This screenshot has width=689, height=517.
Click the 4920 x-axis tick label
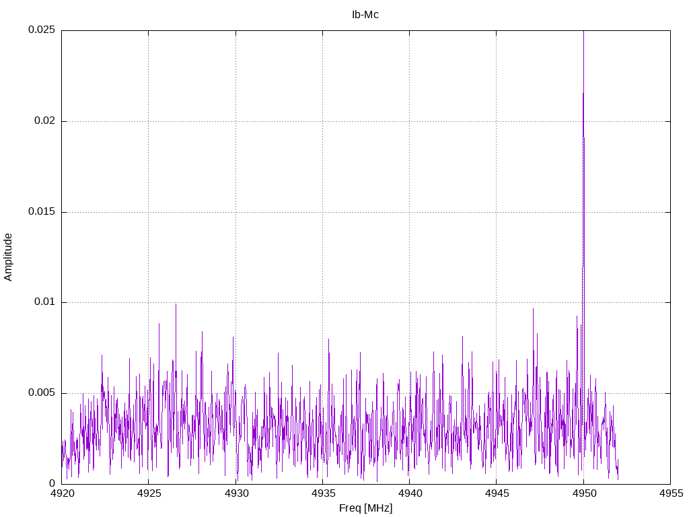tap(61, 493)
